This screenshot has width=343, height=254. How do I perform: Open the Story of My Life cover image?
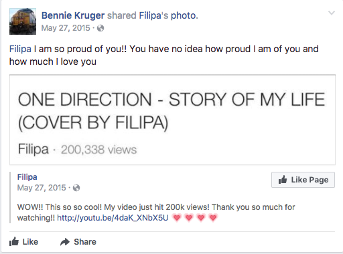[172, 120]
